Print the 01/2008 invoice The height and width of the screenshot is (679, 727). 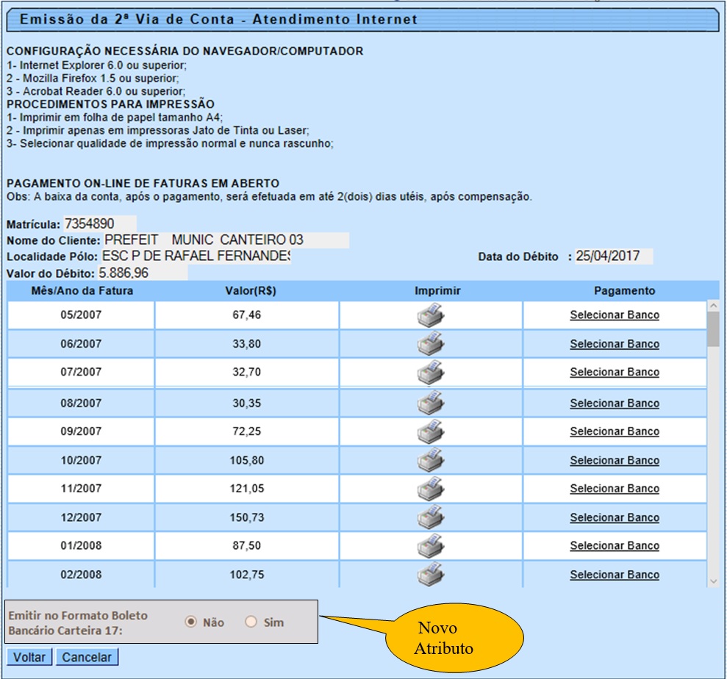(431, 546)
